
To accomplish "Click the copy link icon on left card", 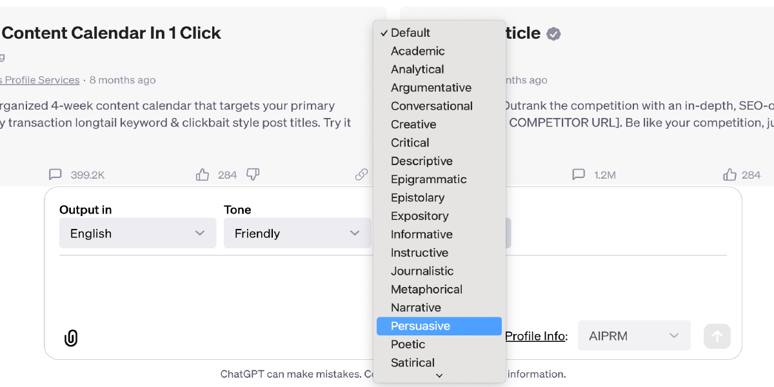I will point(361,174).
